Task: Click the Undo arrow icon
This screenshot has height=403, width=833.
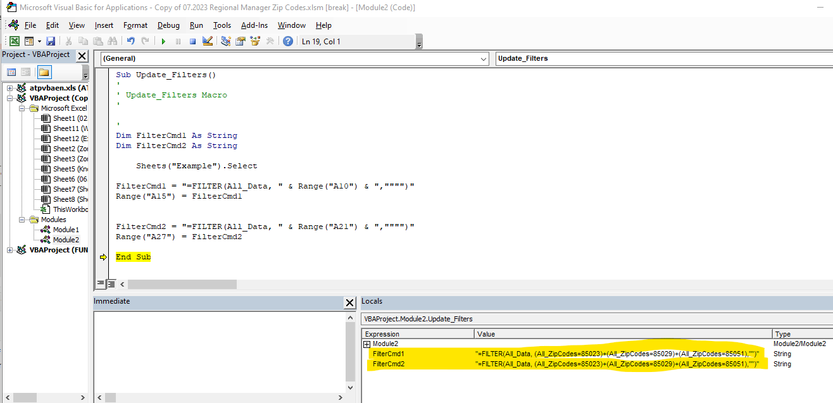Action: [x=131, y=41]
